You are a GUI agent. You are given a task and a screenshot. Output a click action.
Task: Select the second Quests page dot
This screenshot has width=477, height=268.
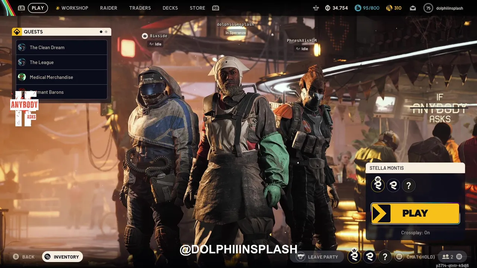click(106, 32)
